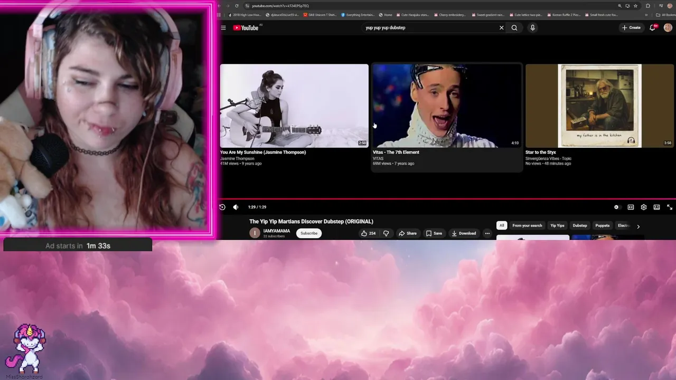Select the partly hidden Electronic chip
This screenshot has width=676, height=380.
pos(624,225)
